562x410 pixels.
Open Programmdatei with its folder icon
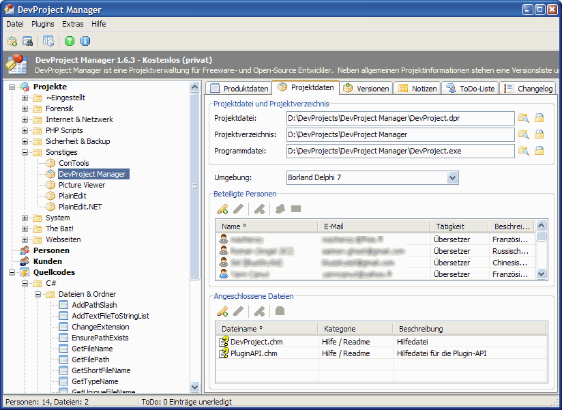click(539, 151)
